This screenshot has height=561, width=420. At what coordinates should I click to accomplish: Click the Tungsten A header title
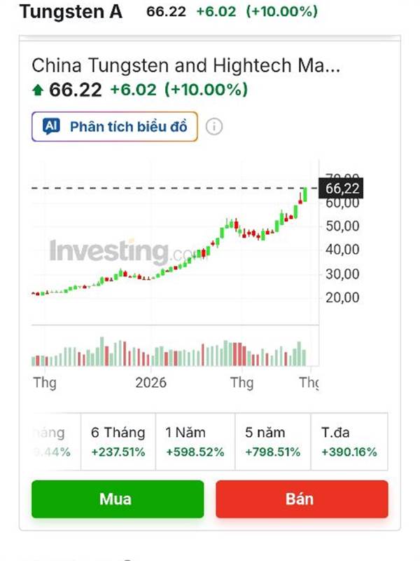[x=70, y=12]
